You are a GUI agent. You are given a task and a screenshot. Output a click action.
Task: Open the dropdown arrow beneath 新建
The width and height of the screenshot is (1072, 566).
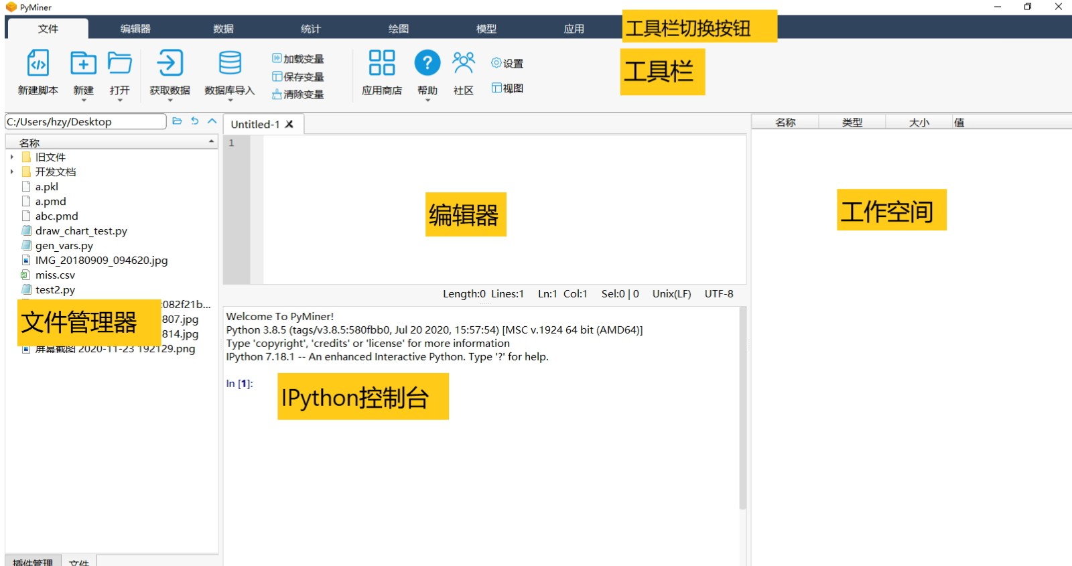84,100
